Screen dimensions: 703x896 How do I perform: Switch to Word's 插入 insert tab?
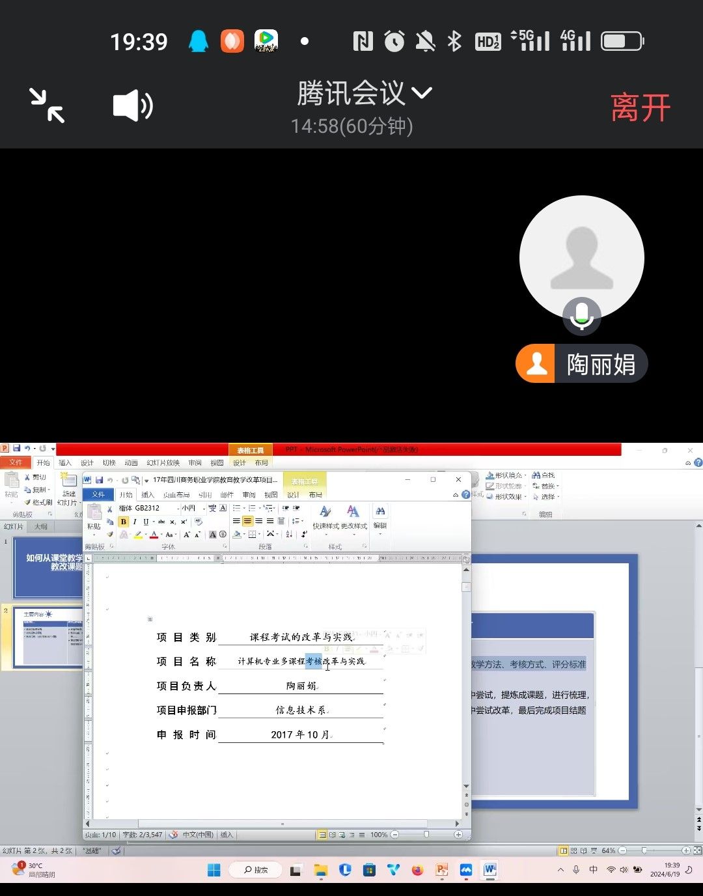(148, 494)
